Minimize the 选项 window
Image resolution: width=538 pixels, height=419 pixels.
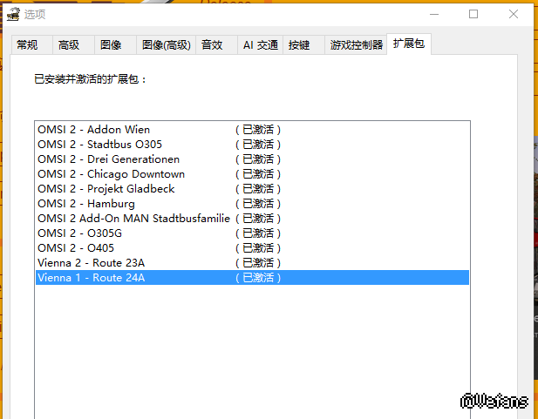pyautogui.click(x=434, y=15)
